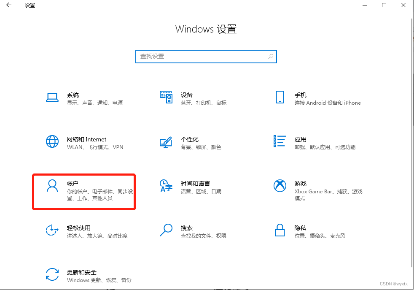Focus the 查找设置 search field
The width and height of the screenshot is (414, 290).
tap(206, 56)
